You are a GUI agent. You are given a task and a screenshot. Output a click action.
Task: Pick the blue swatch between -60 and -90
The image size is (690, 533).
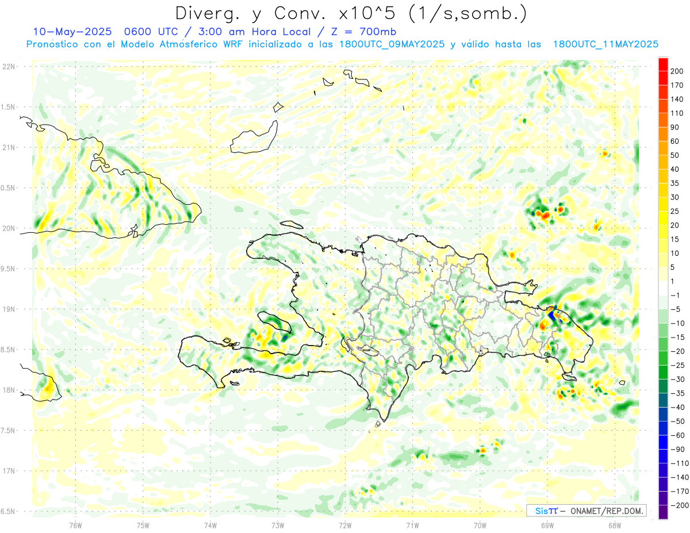point(663,442)
